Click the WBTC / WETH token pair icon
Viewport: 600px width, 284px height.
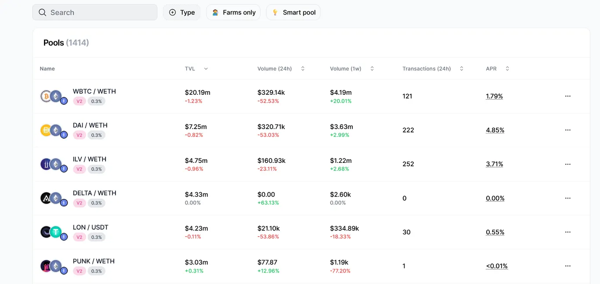(x=54, y=97)
